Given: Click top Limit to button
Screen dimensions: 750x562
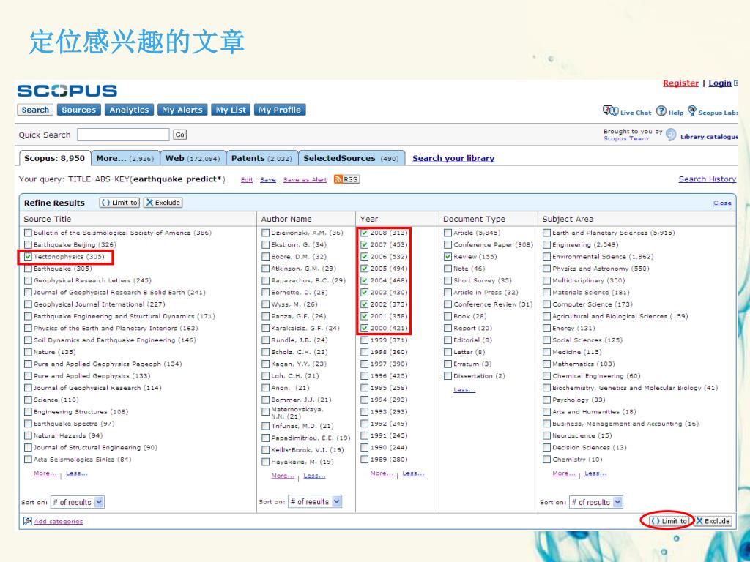Looking at the screenshot, I should click(x=119, y=203).
